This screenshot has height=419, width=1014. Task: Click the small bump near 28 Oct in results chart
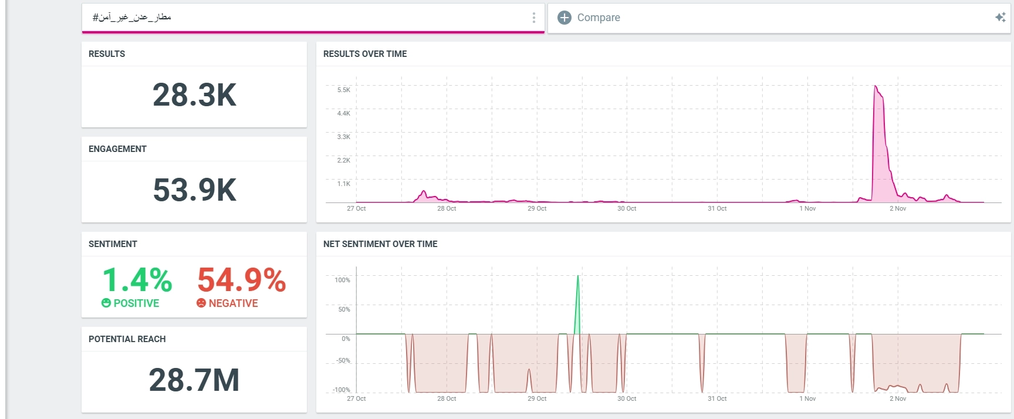[x=423, y=194]
